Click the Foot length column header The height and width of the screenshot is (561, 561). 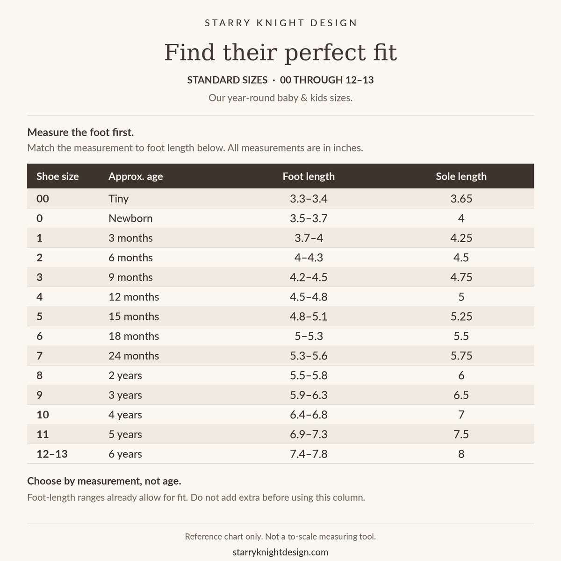coord(309,176)
